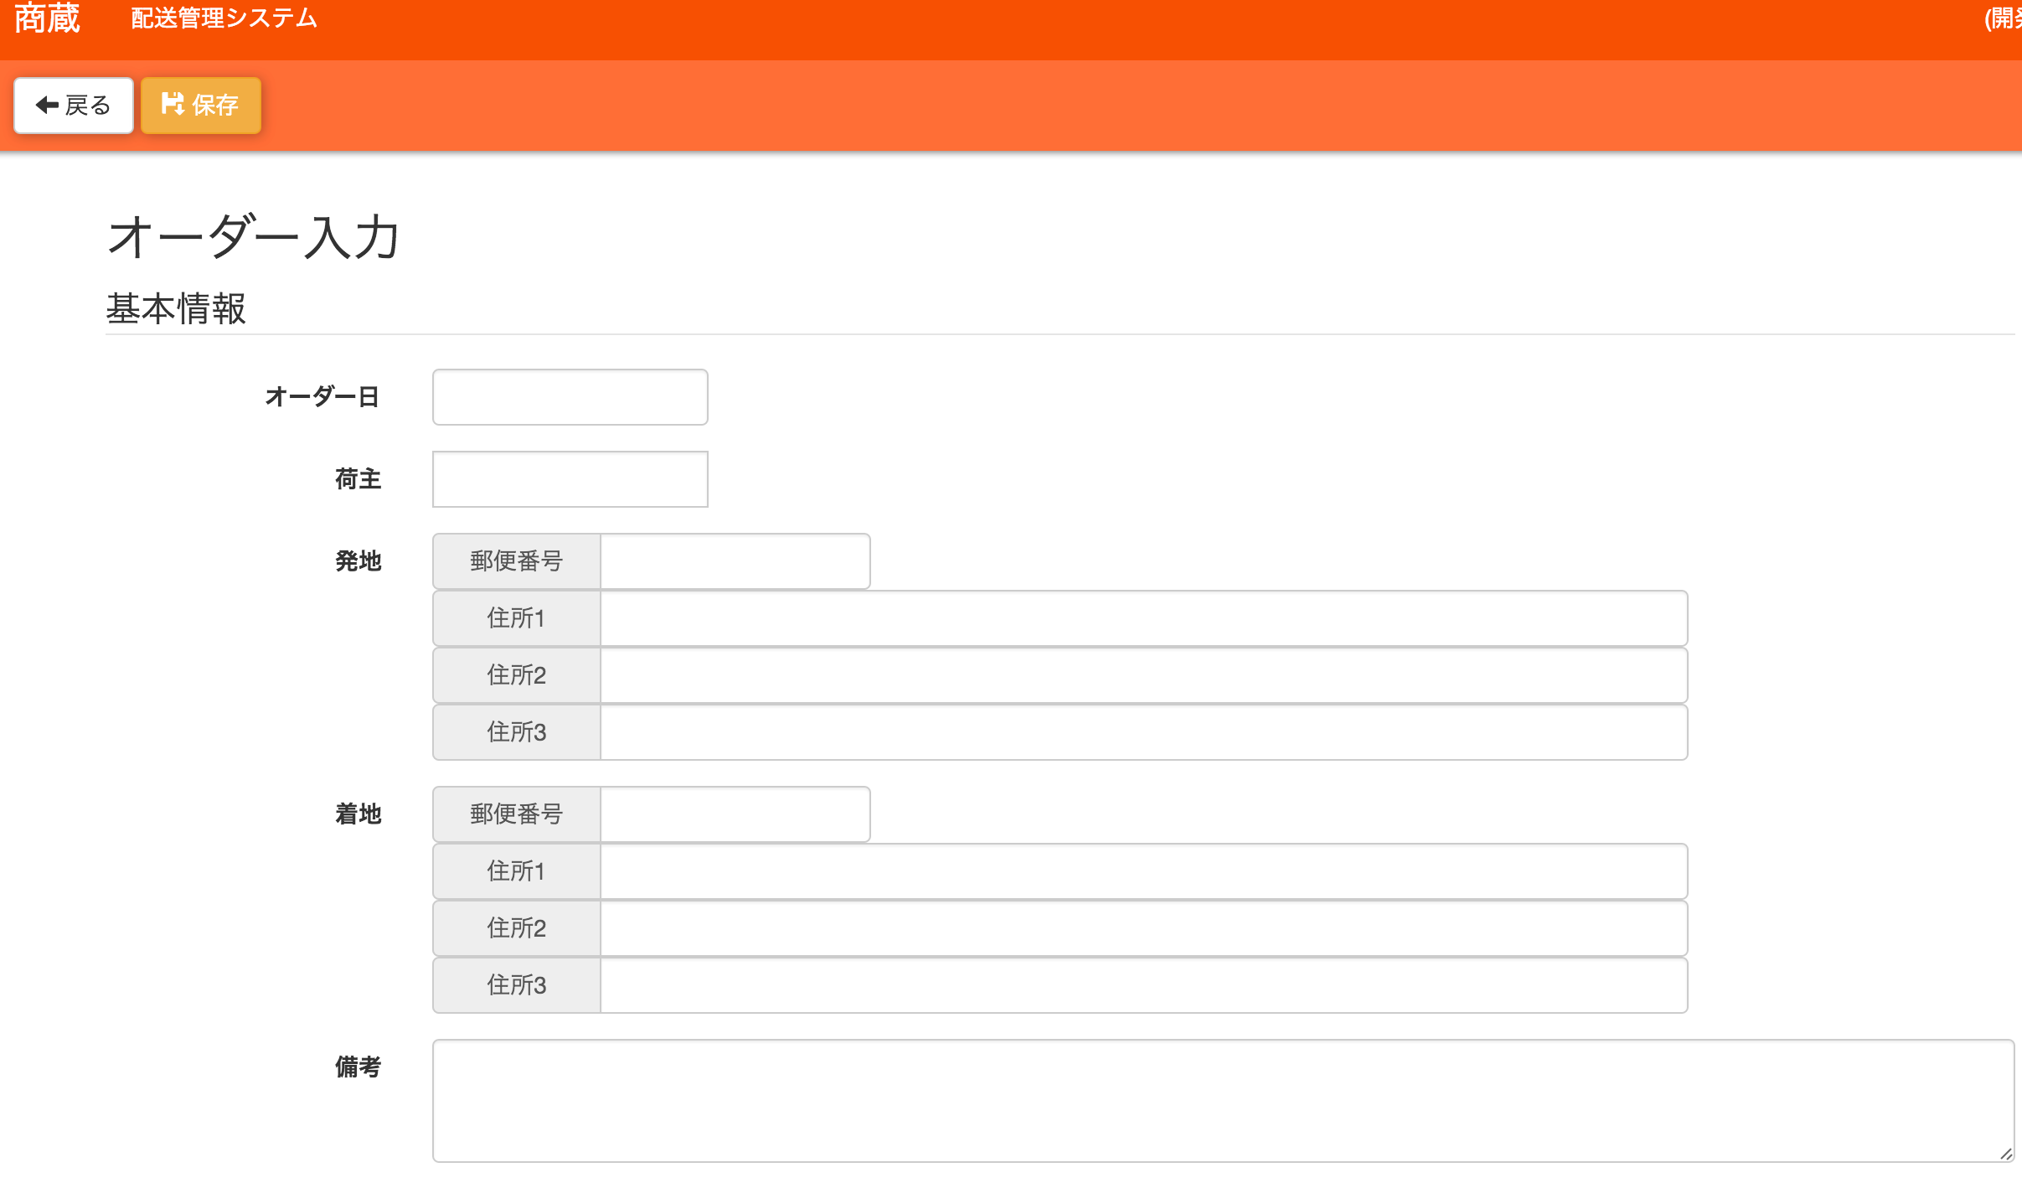The width and height of the screenshot is (2022, 1183).
Task: Open the 荷主 shipper select box
Action: pos(570,479)
